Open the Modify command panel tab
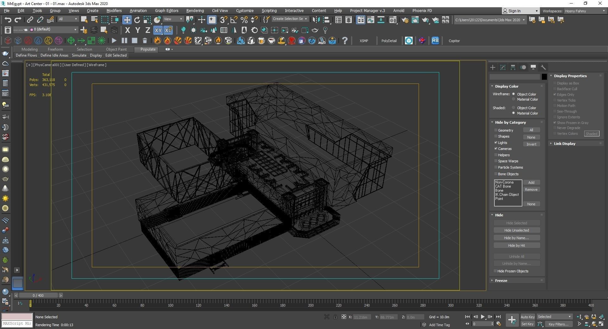Viewport: 608px width, 329px height. (503, 67)
